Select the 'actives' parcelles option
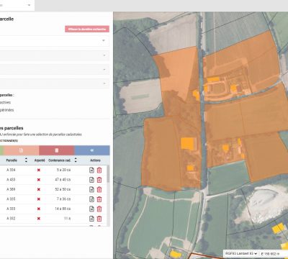The width and height of the screenshot is (288, 259). [x=5, y=102]
